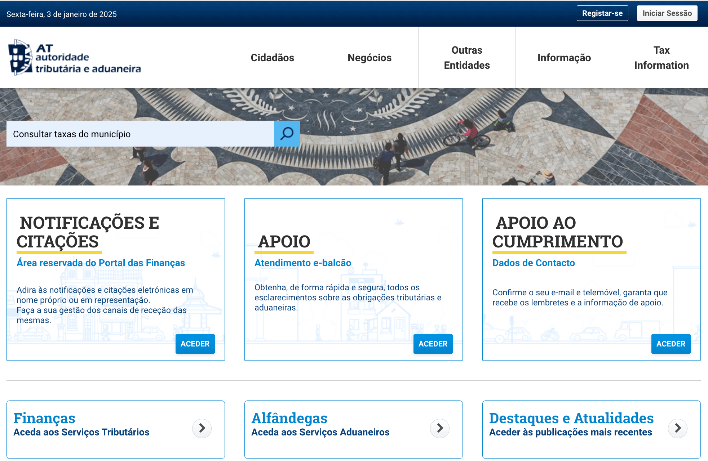Viewport: 708px width, 461px height.
Task: Open the Atendimento e-balcão link
Action: pyautogui.click(x=303, y=263)
